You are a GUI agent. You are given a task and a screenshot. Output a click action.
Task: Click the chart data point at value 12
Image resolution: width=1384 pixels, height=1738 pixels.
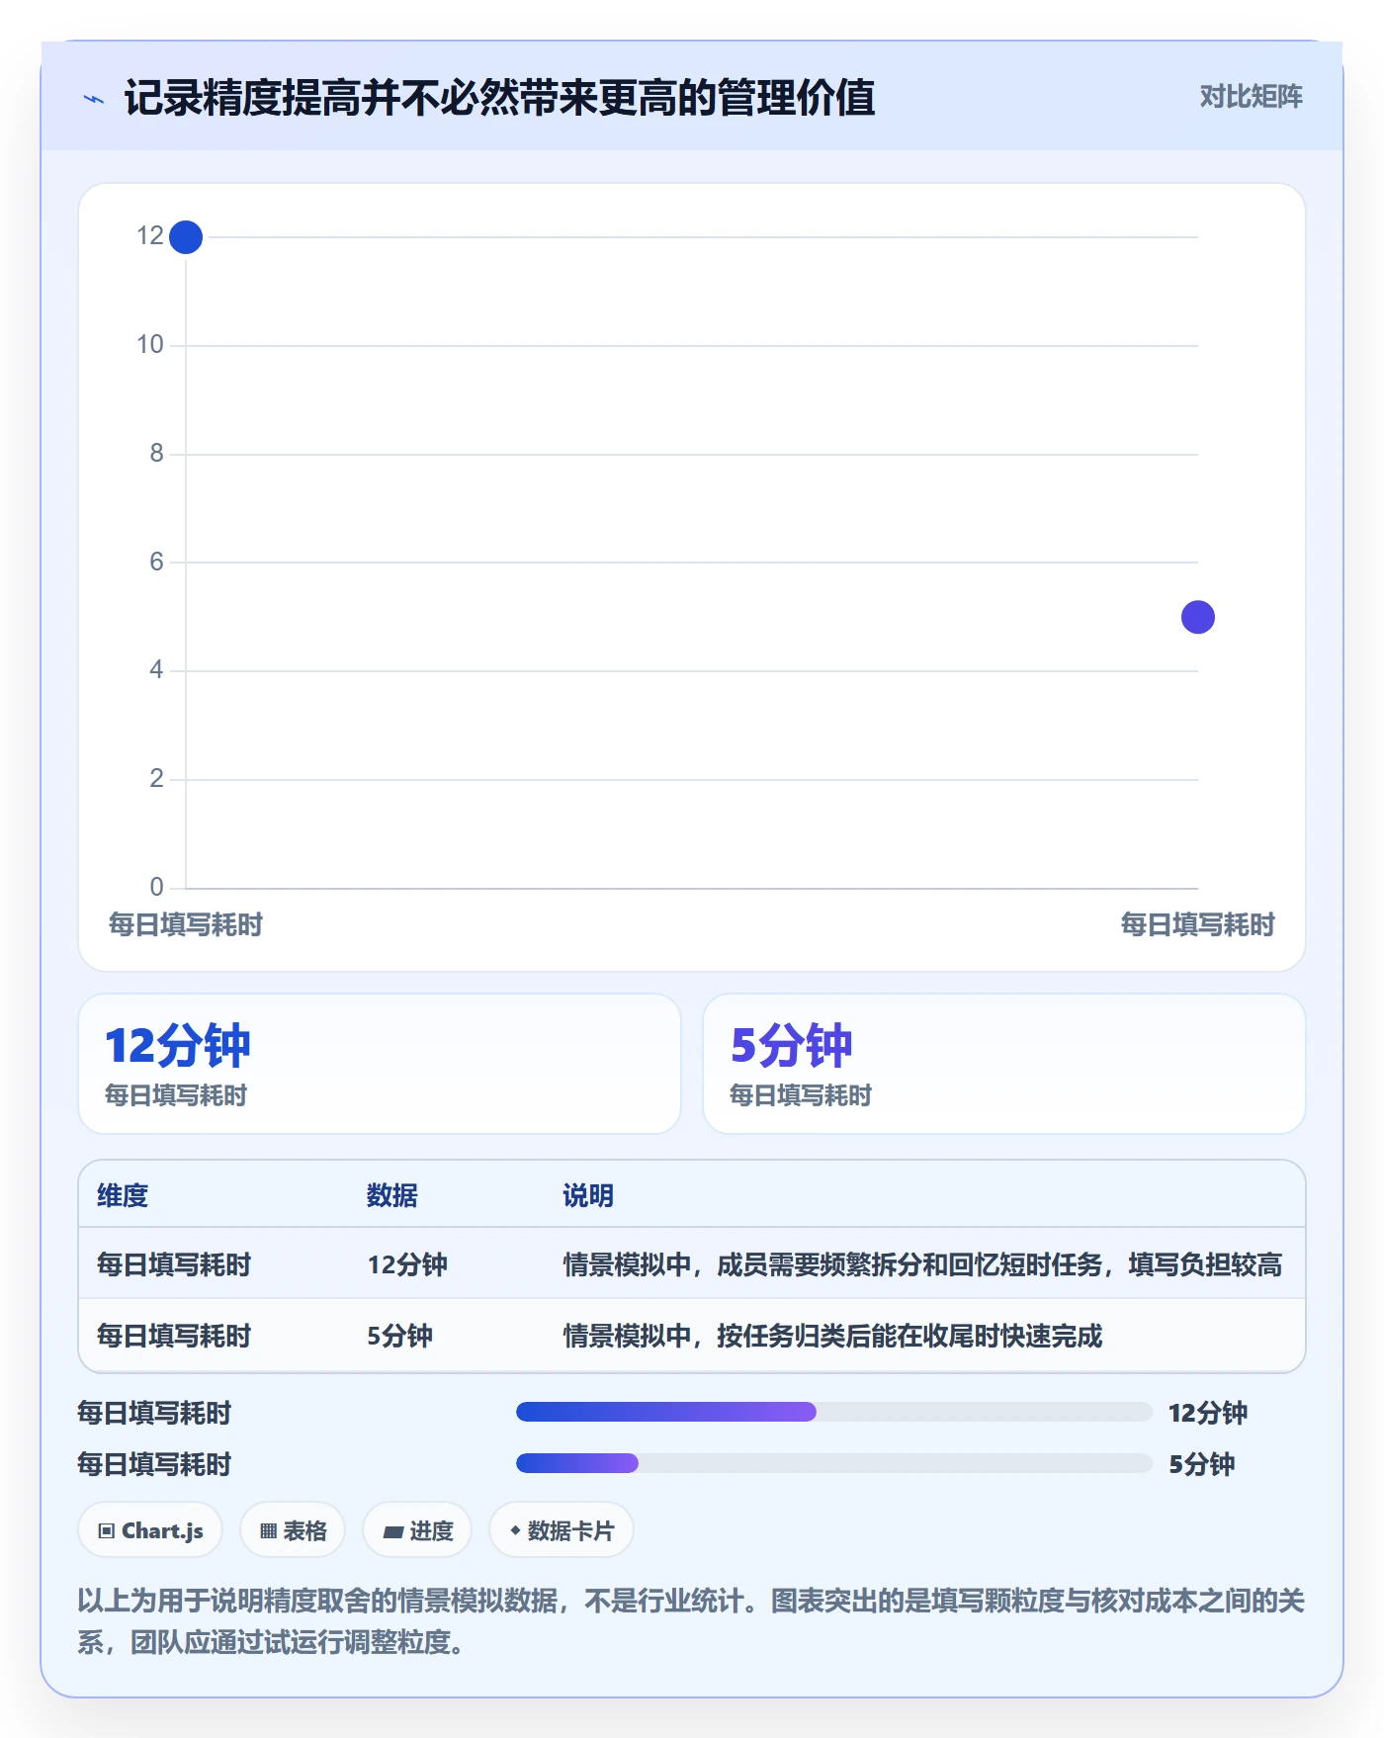point(186,237)
